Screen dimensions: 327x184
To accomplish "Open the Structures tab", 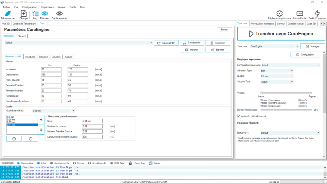I will click(30, 57).
